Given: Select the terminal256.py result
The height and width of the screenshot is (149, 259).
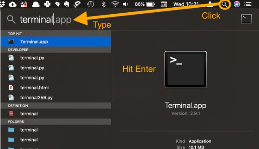Looking at the screenshot, I should click(x=56, y=98).
